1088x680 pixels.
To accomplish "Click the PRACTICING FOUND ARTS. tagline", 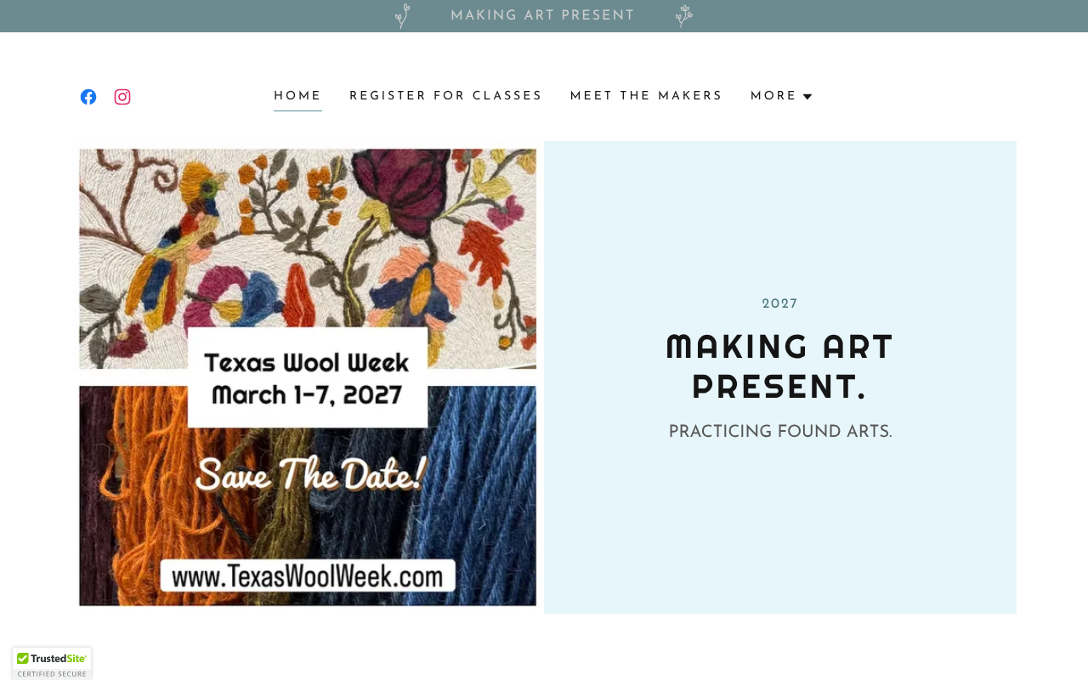I will click(x=779, y=432).
